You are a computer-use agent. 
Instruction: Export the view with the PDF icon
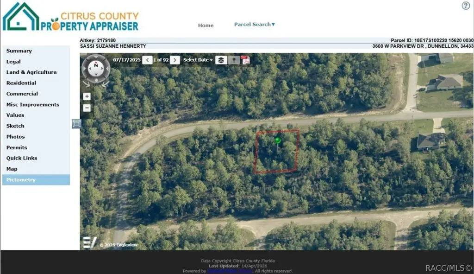point(245,60)
